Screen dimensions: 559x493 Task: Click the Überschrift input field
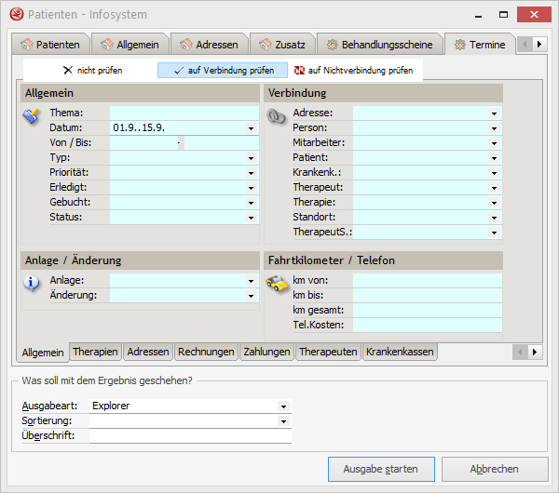(x=190, y=435)
